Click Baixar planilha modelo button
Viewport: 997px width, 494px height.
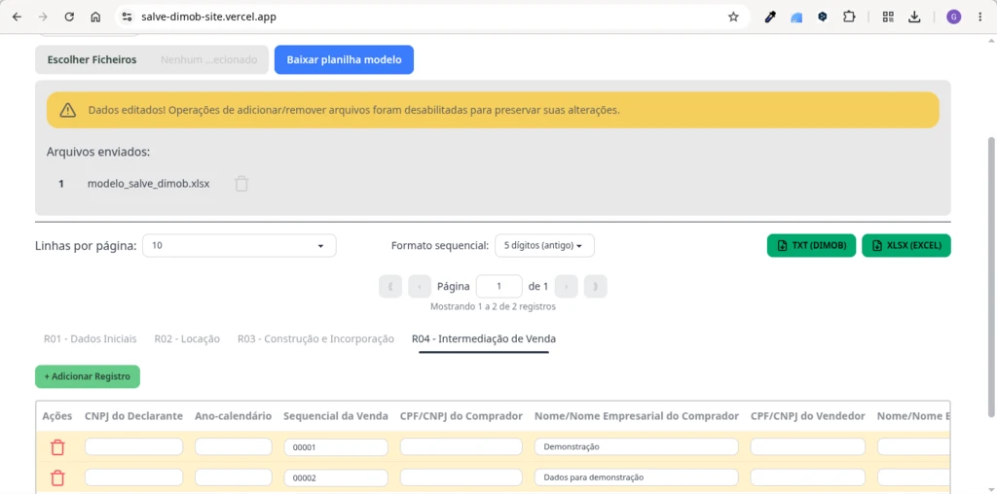344,59
